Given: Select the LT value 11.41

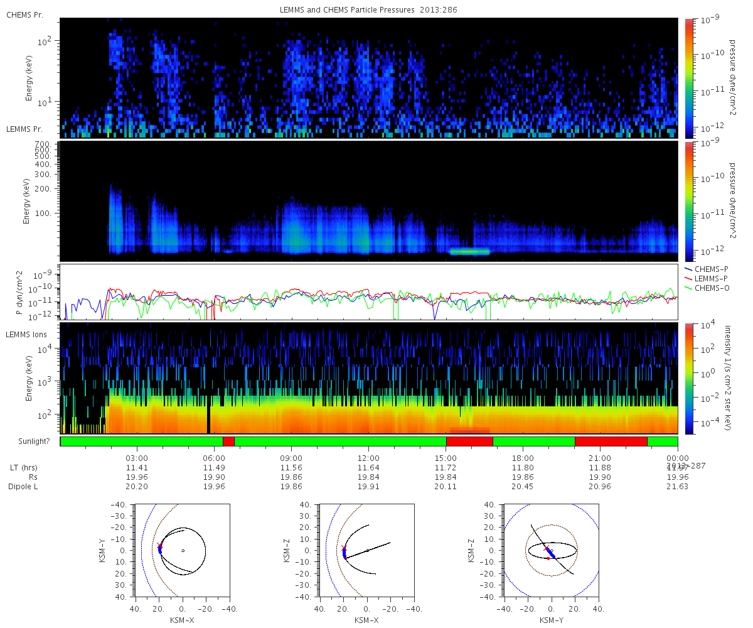Looking at the screenshot, I should 137,468.
